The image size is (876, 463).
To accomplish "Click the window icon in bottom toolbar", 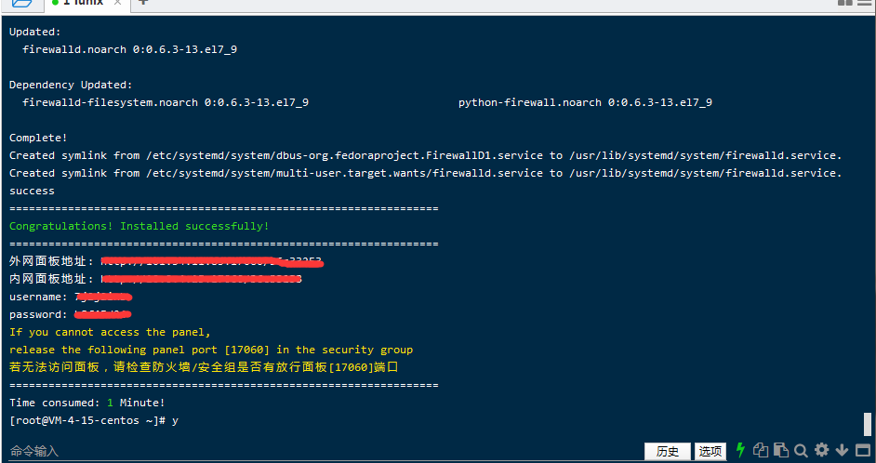I will 863,450.
